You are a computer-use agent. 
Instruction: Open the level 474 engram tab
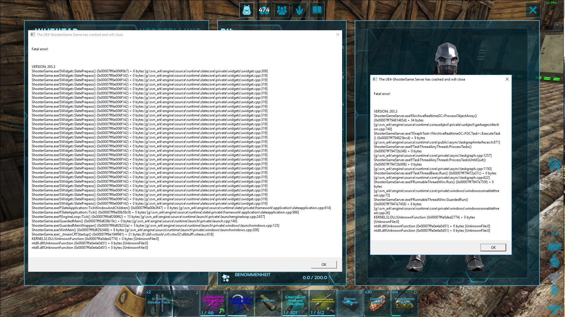coord(264,10)
